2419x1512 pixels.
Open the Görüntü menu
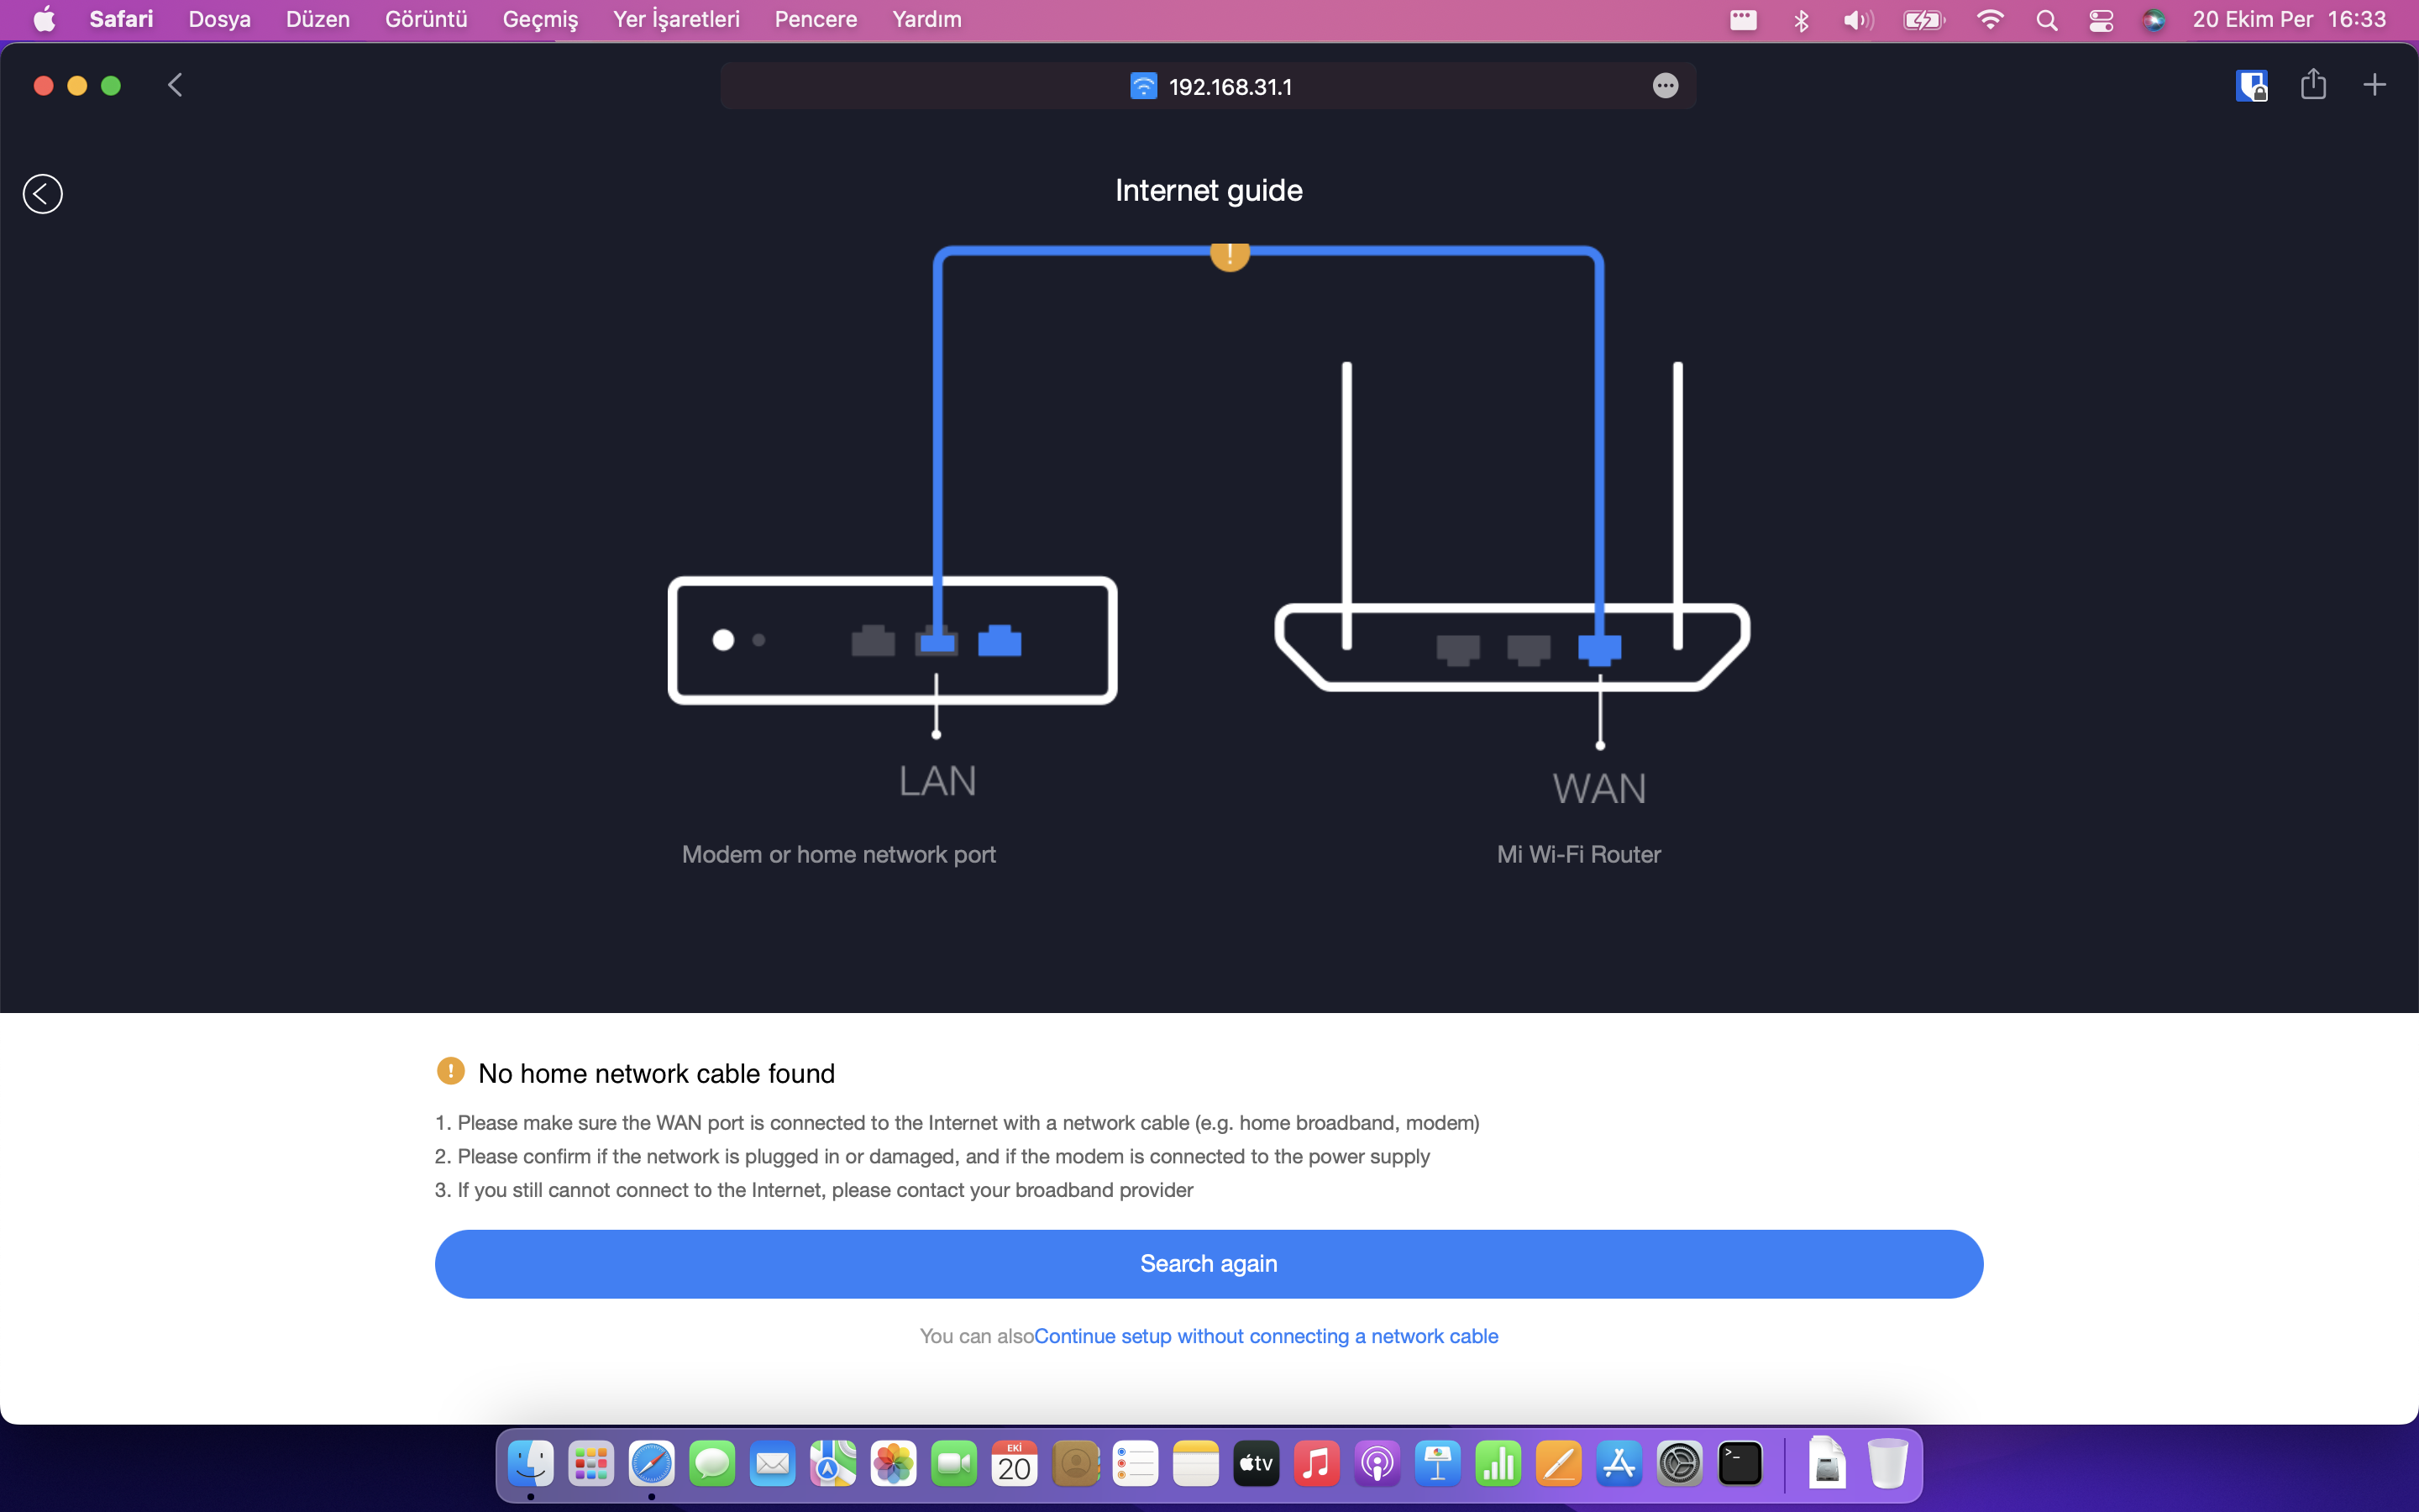[x=426, y=19]
